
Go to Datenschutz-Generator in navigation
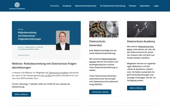(x=86, y=6)
